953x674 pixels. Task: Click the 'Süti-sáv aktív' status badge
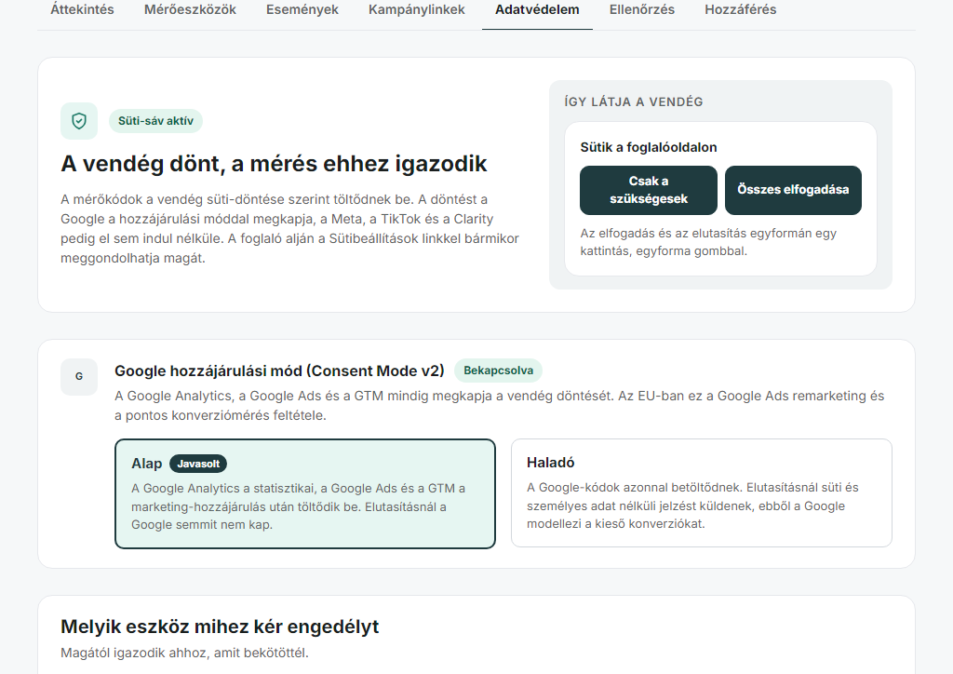[155, 121]
